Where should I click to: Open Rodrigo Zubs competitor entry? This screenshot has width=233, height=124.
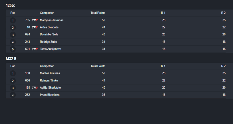48,42
